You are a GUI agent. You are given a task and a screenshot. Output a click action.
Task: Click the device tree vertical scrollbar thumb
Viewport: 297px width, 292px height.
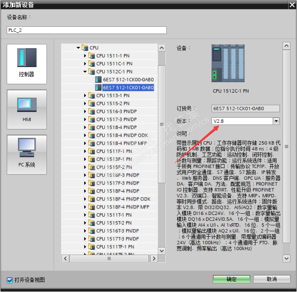coord(162,124)
